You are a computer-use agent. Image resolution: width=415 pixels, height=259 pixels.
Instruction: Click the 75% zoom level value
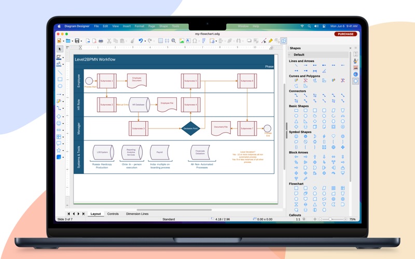(353, 219)
